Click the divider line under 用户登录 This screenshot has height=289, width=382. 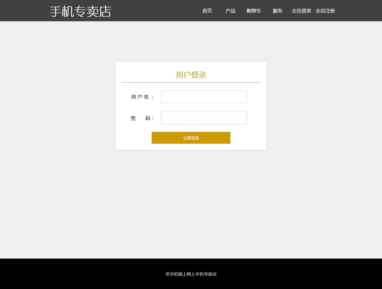[x=191, y=82]
